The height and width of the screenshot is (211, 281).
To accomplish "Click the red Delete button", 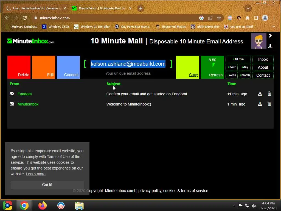I will 19,67.
